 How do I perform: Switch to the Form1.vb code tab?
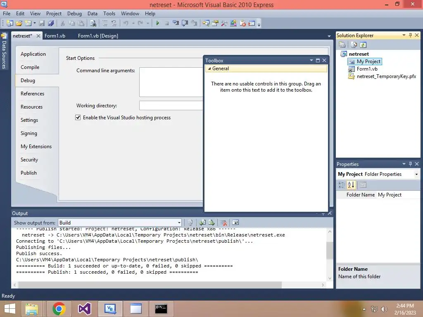[x=55, y=36]
